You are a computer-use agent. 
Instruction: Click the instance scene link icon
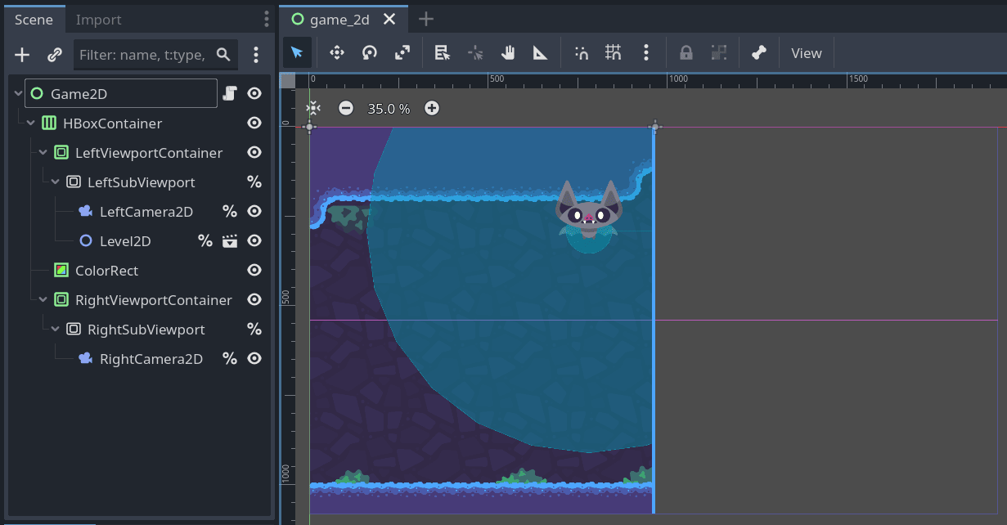pyautogui.click(x=55, y=55)
